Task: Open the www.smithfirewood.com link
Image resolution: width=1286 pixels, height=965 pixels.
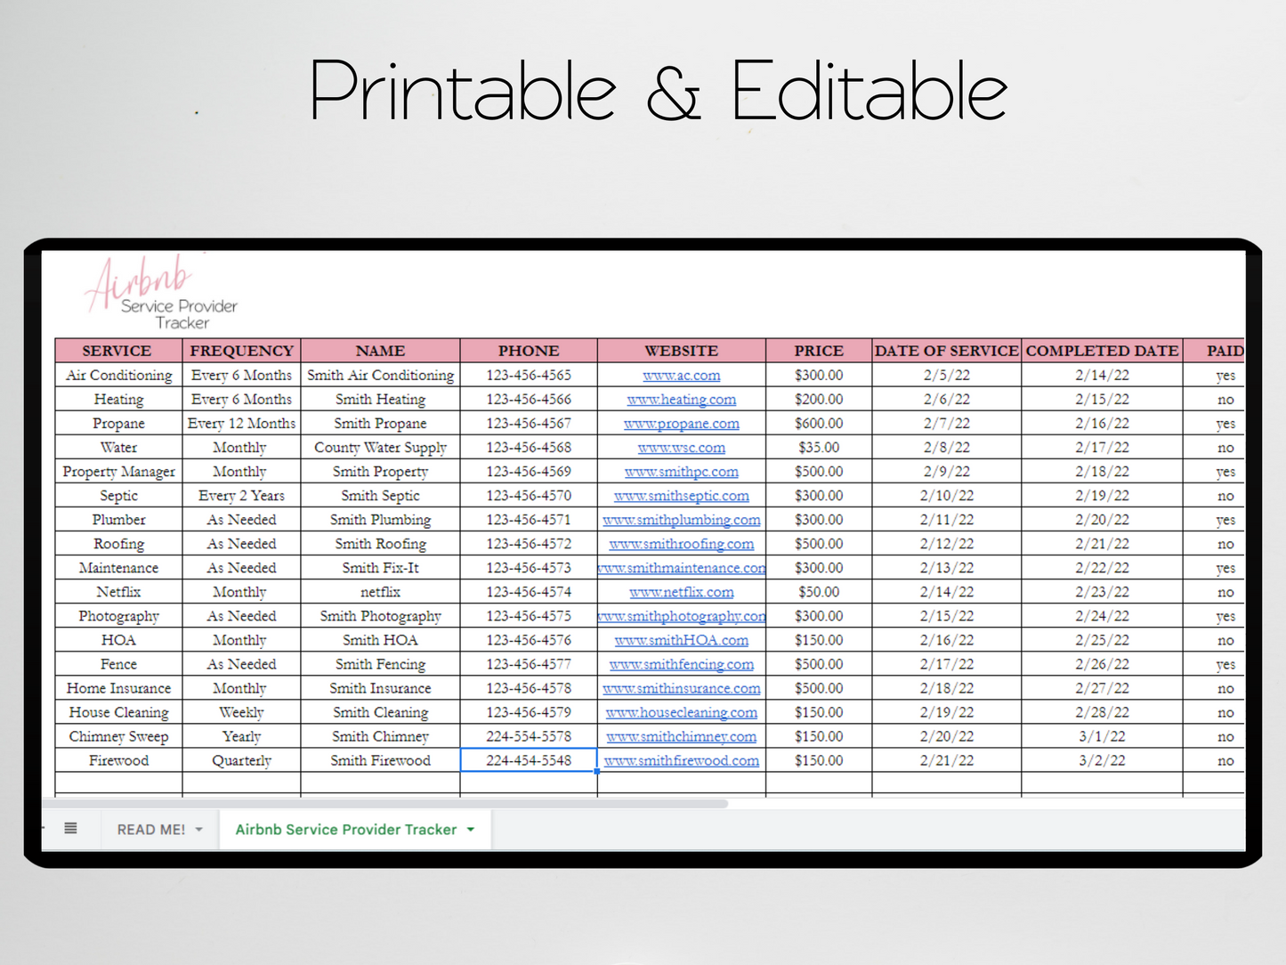Action: (682, 761)
